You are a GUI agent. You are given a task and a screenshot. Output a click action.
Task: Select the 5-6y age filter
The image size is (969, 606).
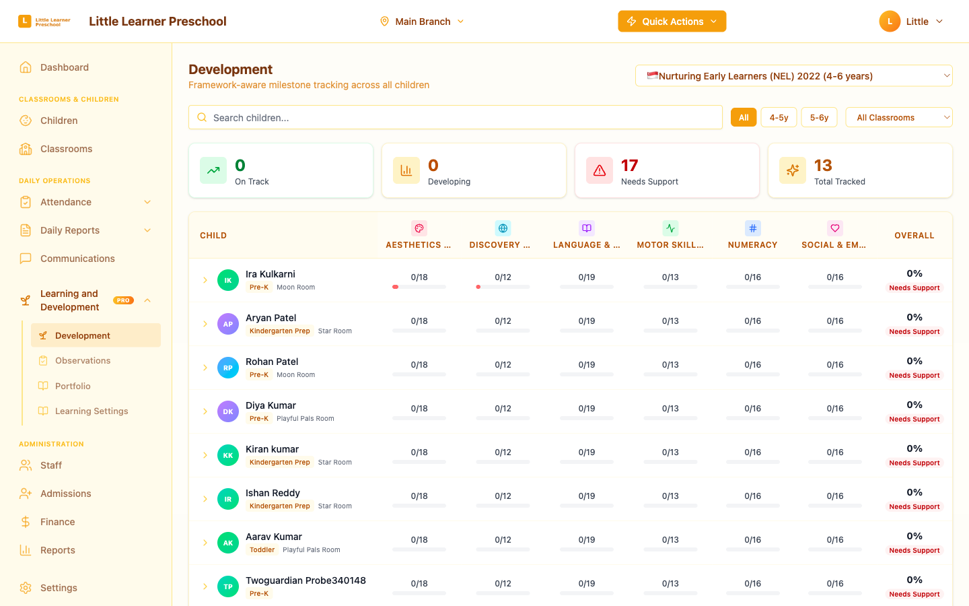819,117
